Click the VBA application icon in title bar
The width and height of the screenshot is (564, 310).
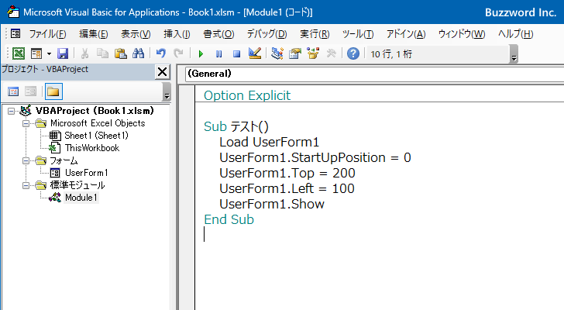tap(13, 12)
